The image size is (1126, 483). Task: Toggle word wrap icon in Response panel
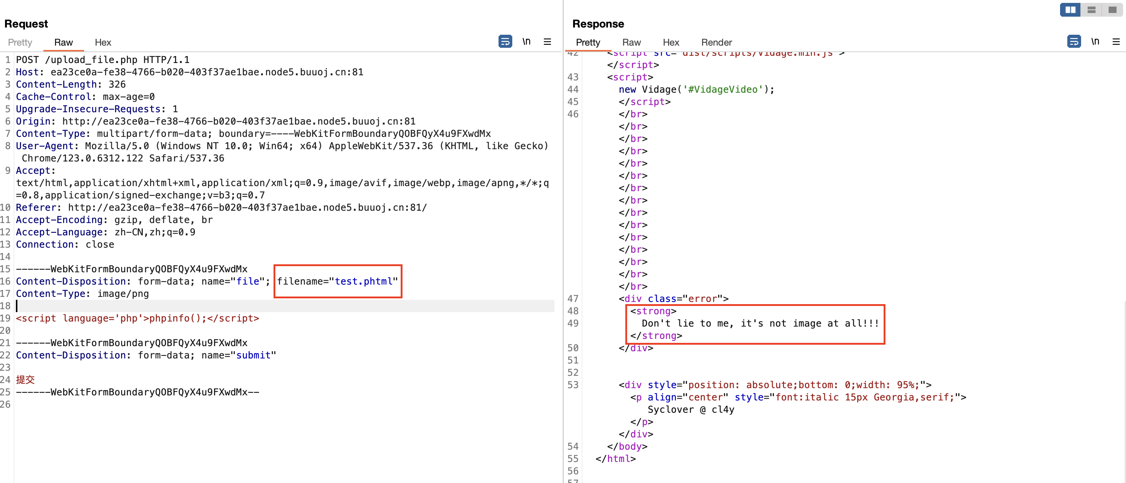[x=1074, y=42]
